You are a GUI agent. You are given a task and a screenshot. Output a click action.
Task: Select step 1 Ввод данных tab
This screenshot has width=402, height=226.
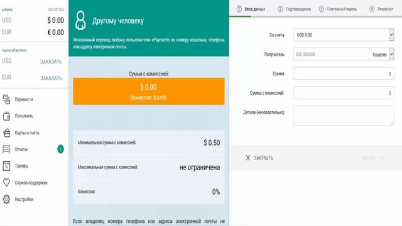point(251,9)
